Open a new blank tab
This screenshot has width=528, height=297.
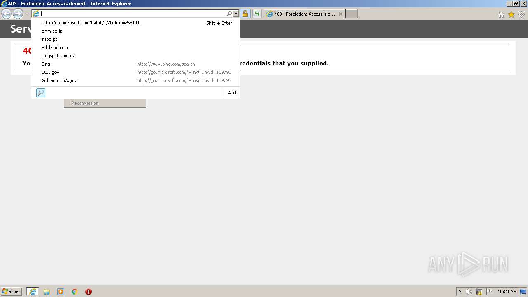(351, 14)
